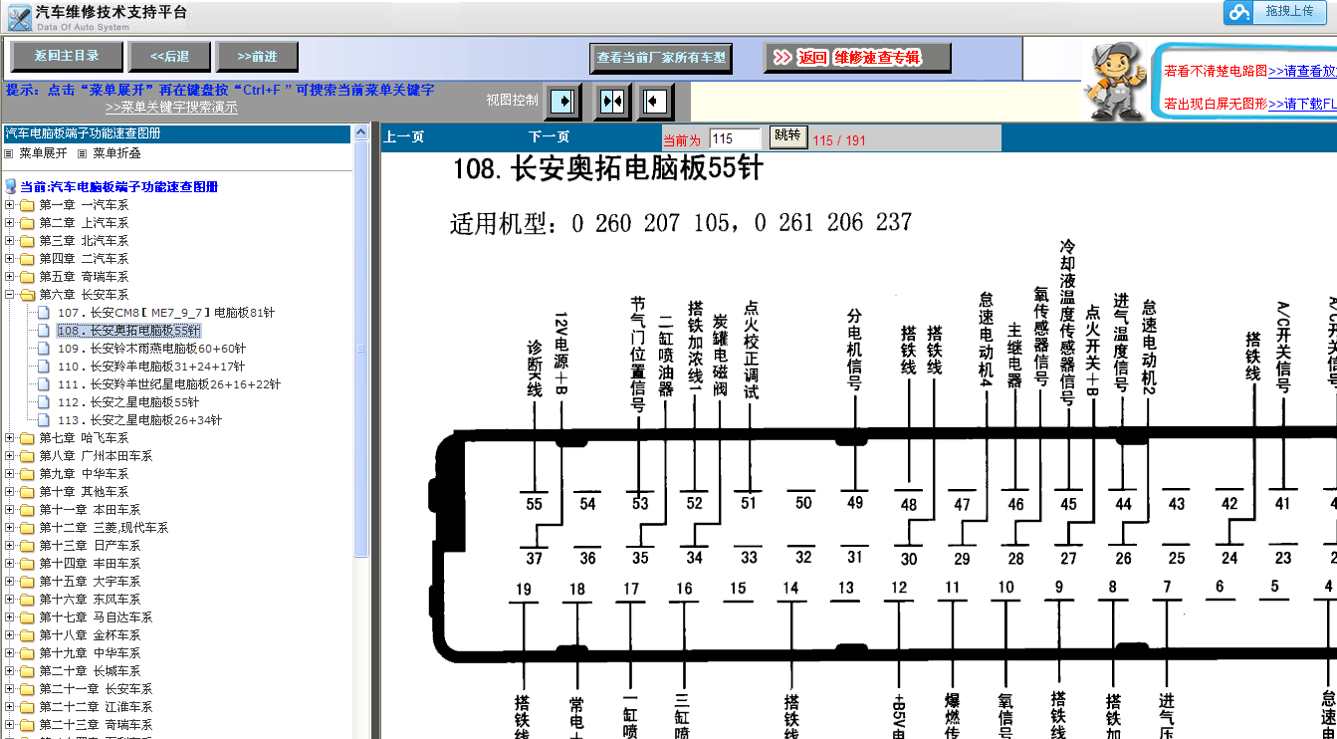Select 第二十章 长城车系 chapter

[90, 671]
